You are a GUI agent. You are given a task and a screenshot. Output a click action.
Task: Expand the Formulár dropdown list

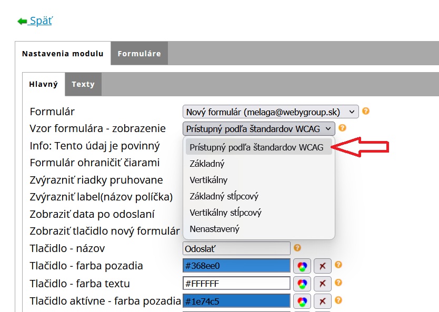tap(271, 112)
